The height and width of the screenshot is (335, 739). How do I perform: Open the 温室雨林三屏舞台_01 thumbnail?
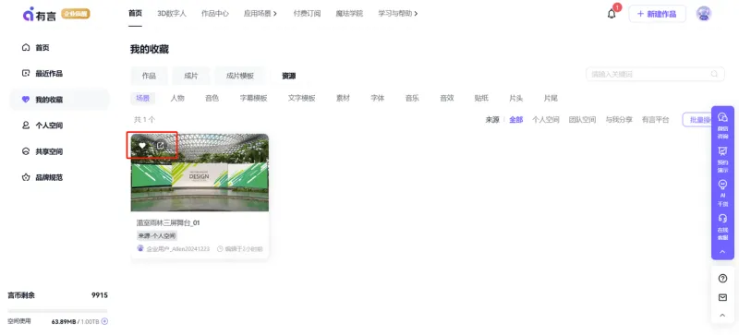[200, 173]
